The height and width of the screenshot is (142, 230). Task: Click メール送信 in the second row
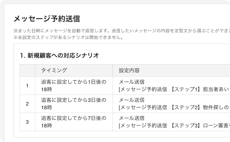click(132, 100)
